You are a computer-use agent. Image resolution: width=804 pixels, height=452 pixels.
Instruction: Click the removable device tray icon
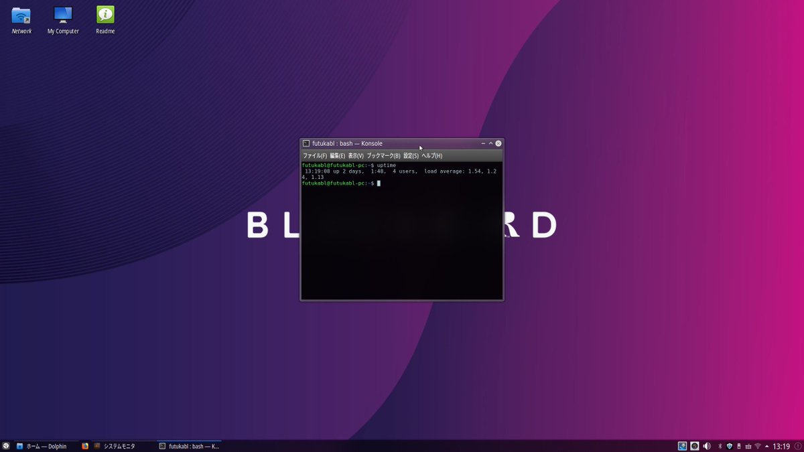739,446
